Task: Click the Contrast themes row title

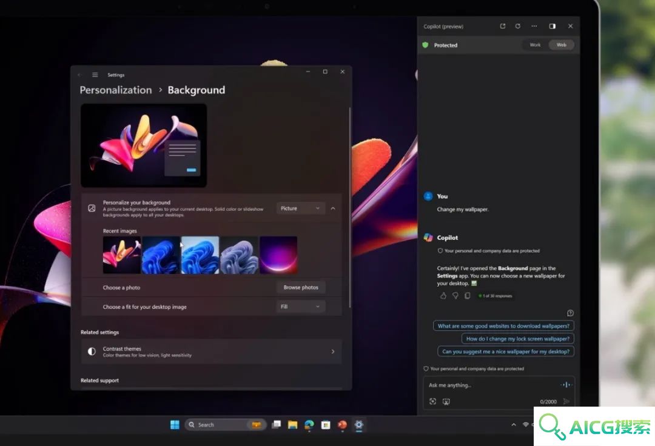Action: coord(122,349)
